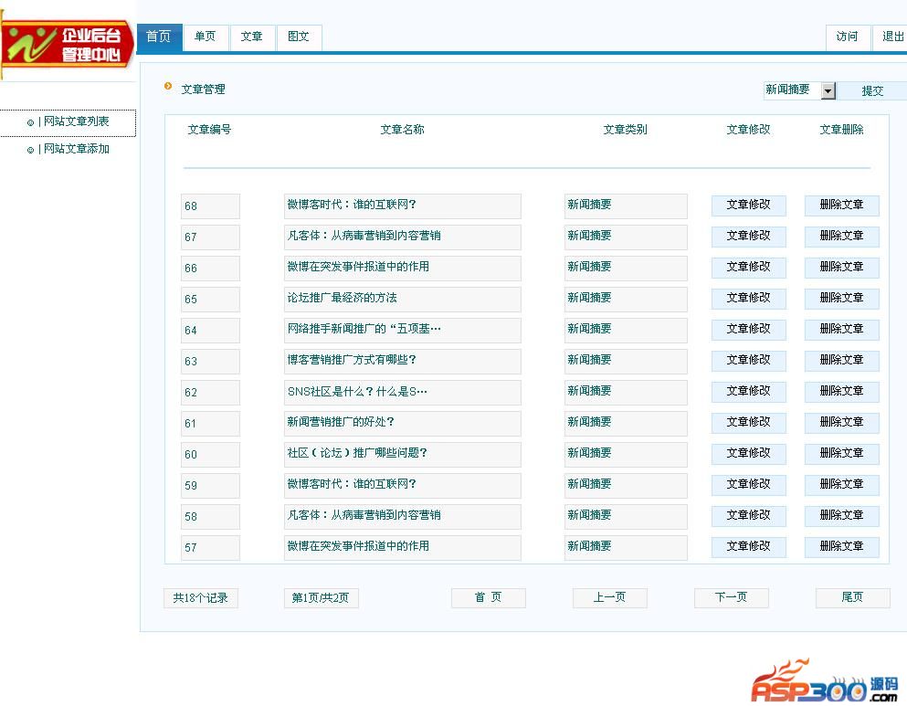The height and width of the screenshot is (706, 907).
Task: Click article title 新闻营销推广的好处?
Action: coord(402,423)
